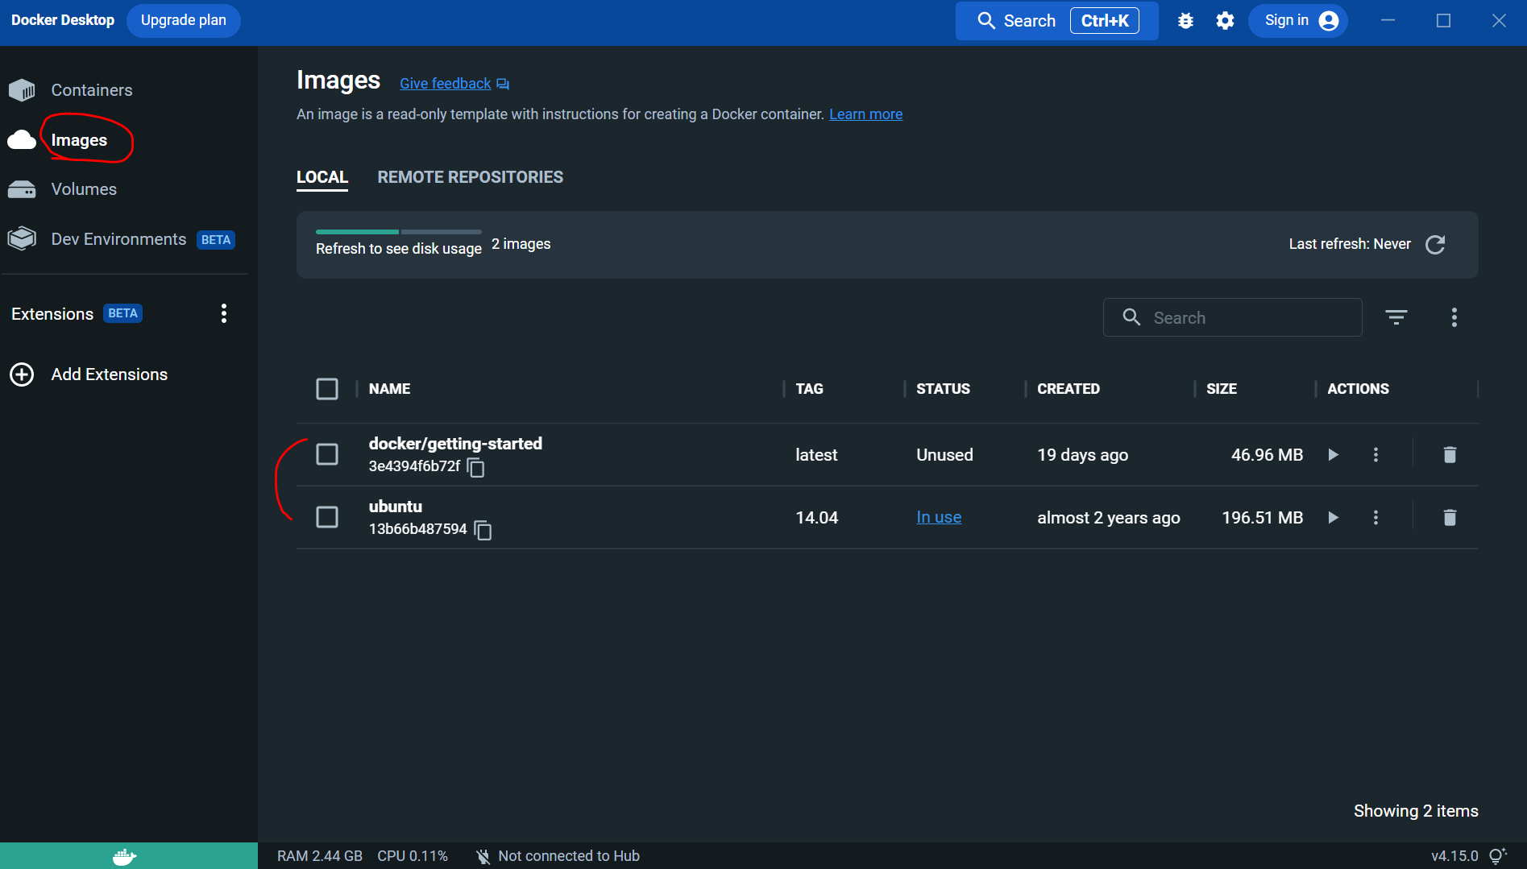
Task: Click the Extensions BETA badge
Action: (122, 313)
